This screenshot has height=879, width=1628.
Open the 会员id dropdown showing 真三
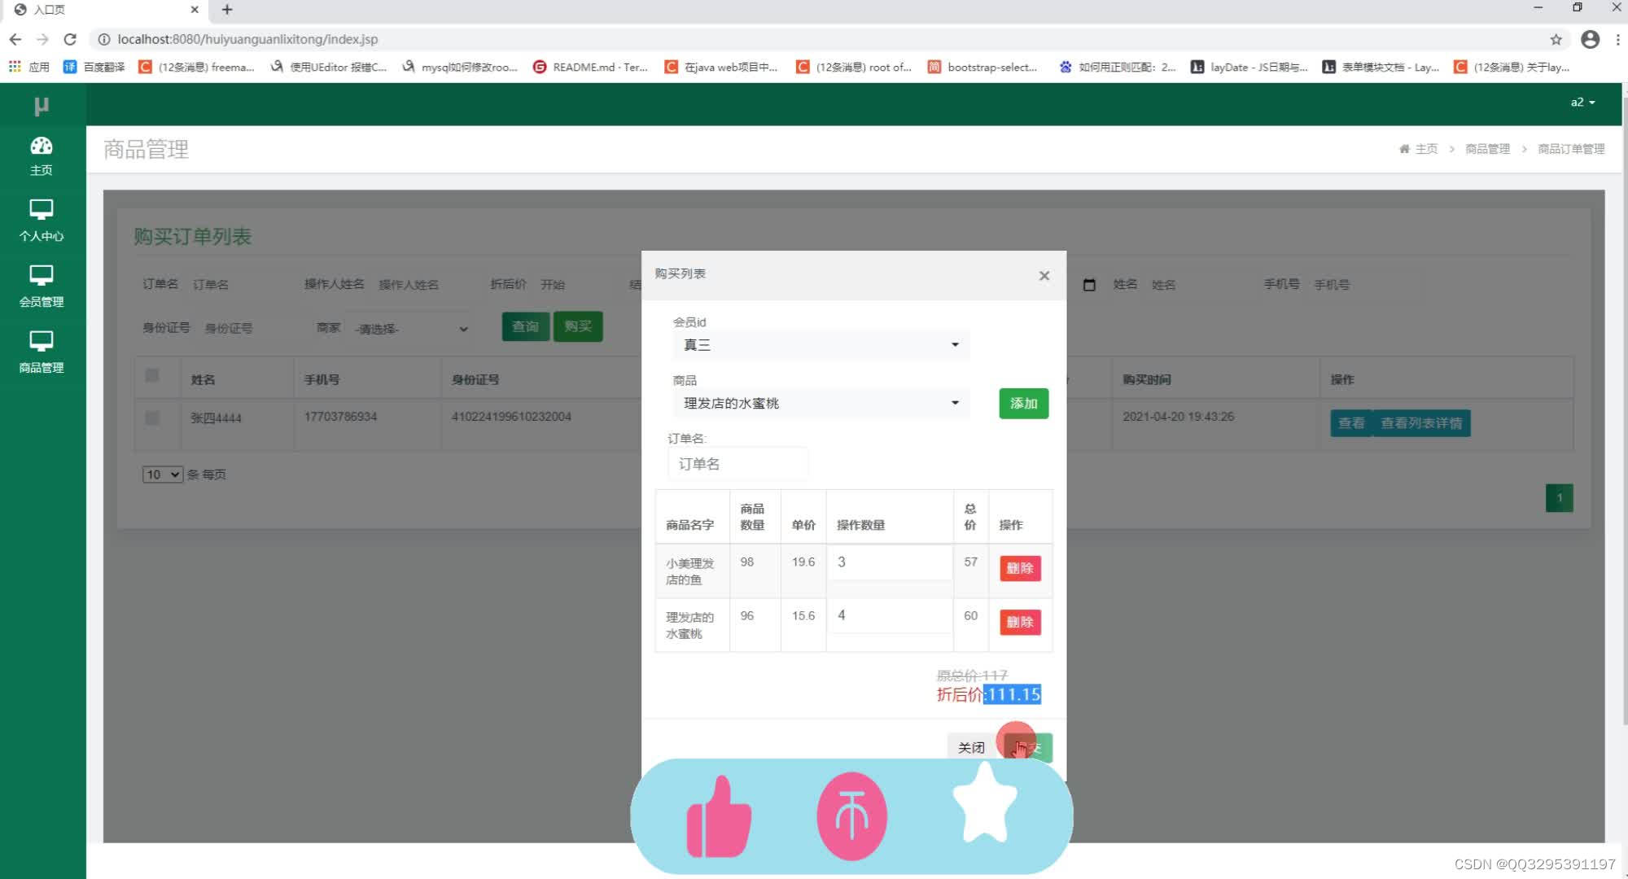click(821, 345)
